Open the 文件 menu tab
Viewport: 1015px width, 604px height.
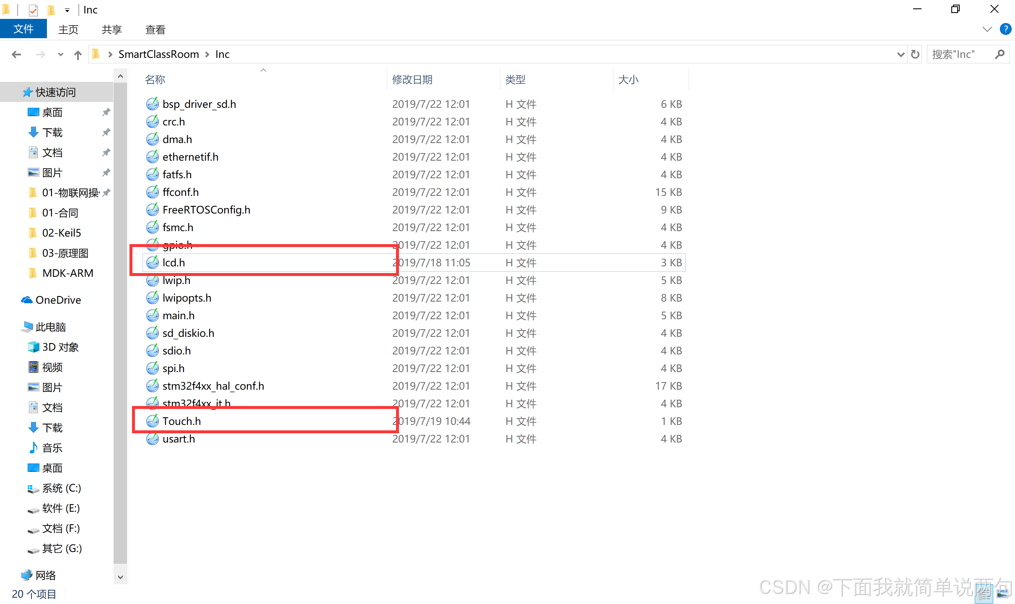pos(23,29)
